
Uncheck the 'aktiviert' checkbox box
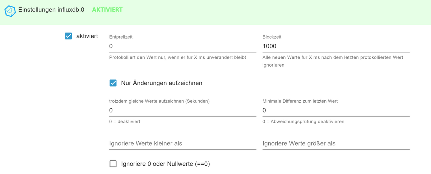[x=69, y=36]
